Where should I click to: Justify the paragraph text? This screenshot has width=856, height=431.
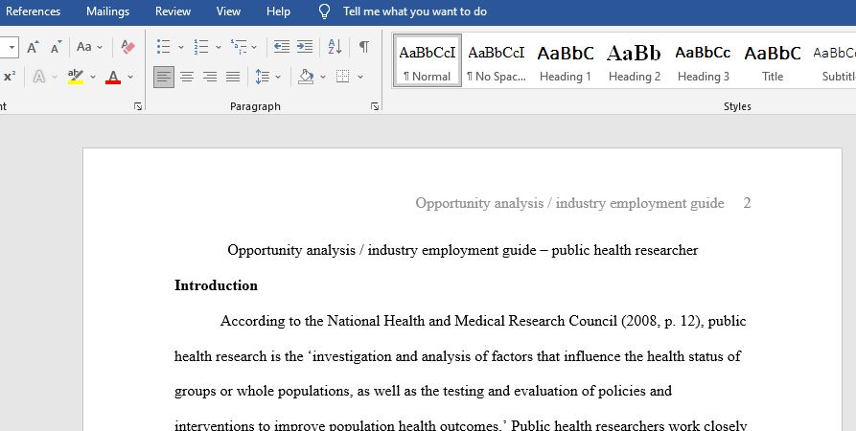click(x=233, y=77)
